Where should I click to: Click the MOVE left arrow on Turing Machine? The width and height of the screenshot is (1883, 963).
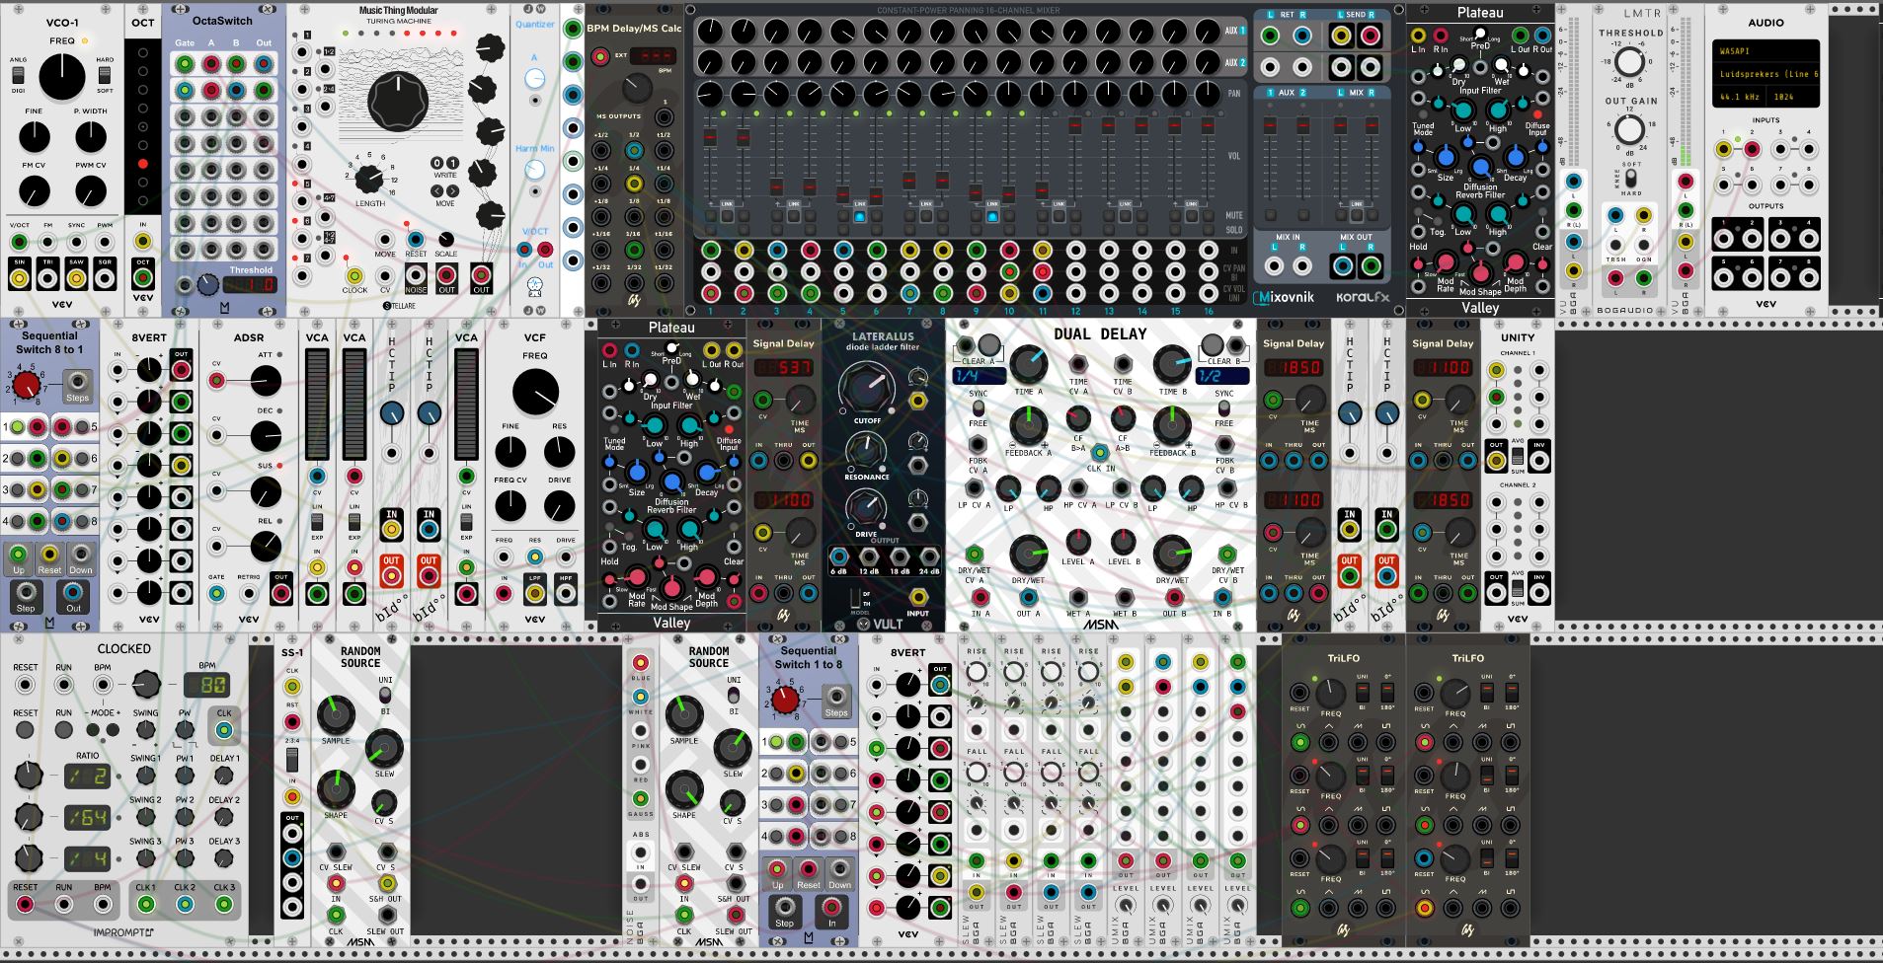(437, 191)
